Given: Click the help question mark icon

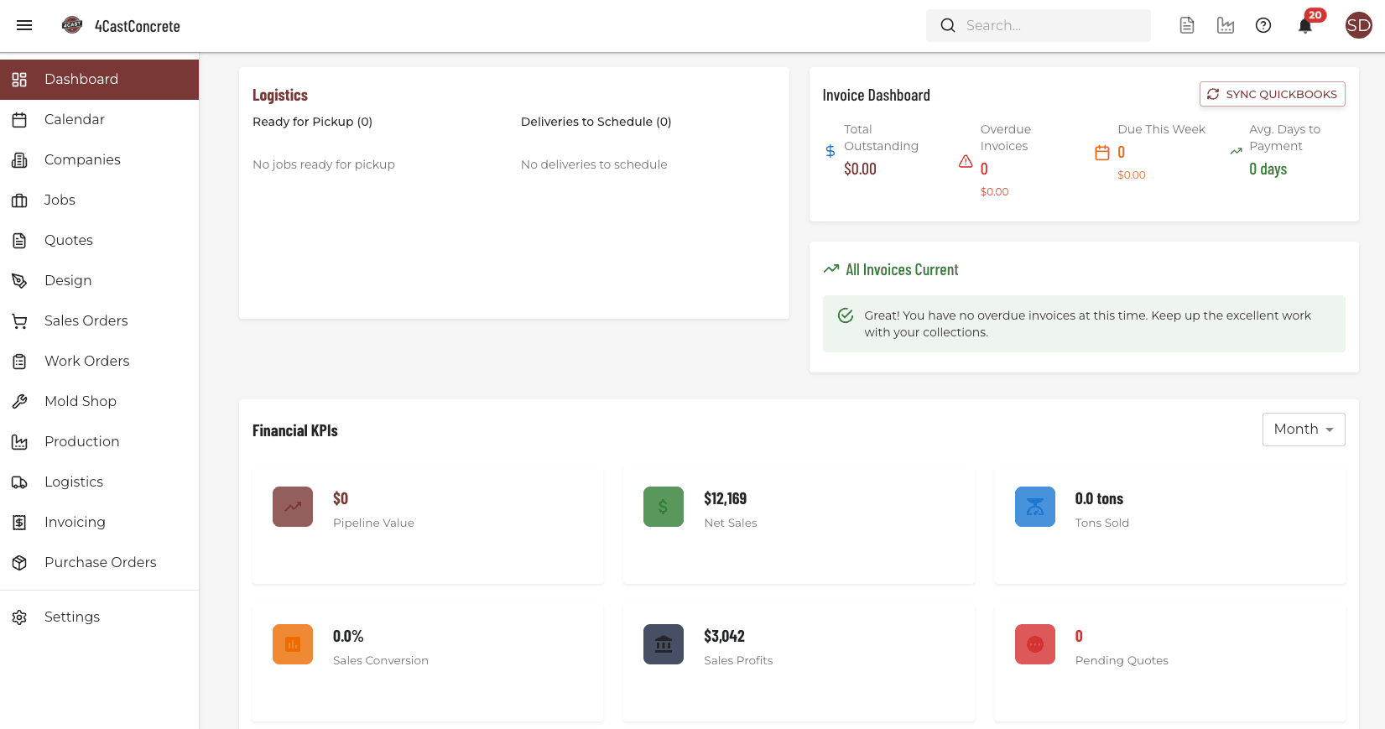Looking at the screenshot, I should point(1263,26).
